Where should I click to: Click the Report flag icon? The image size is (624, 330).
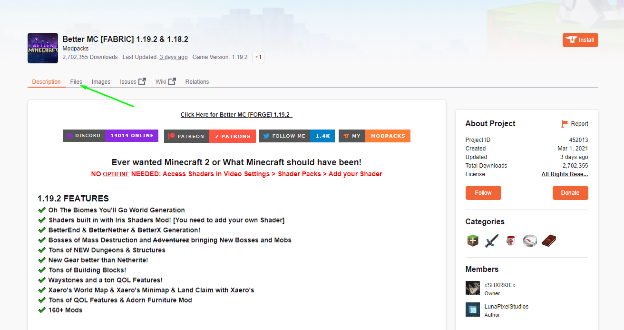(x=565, y=123)
